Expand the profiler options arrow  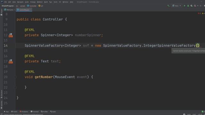pos(198,6)
